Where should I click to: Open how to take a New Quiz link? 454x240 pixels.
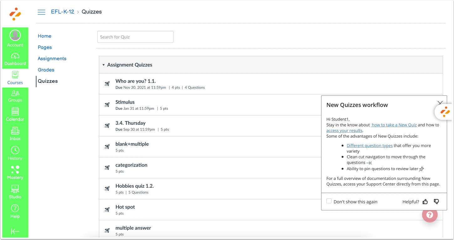coord(394,125)
